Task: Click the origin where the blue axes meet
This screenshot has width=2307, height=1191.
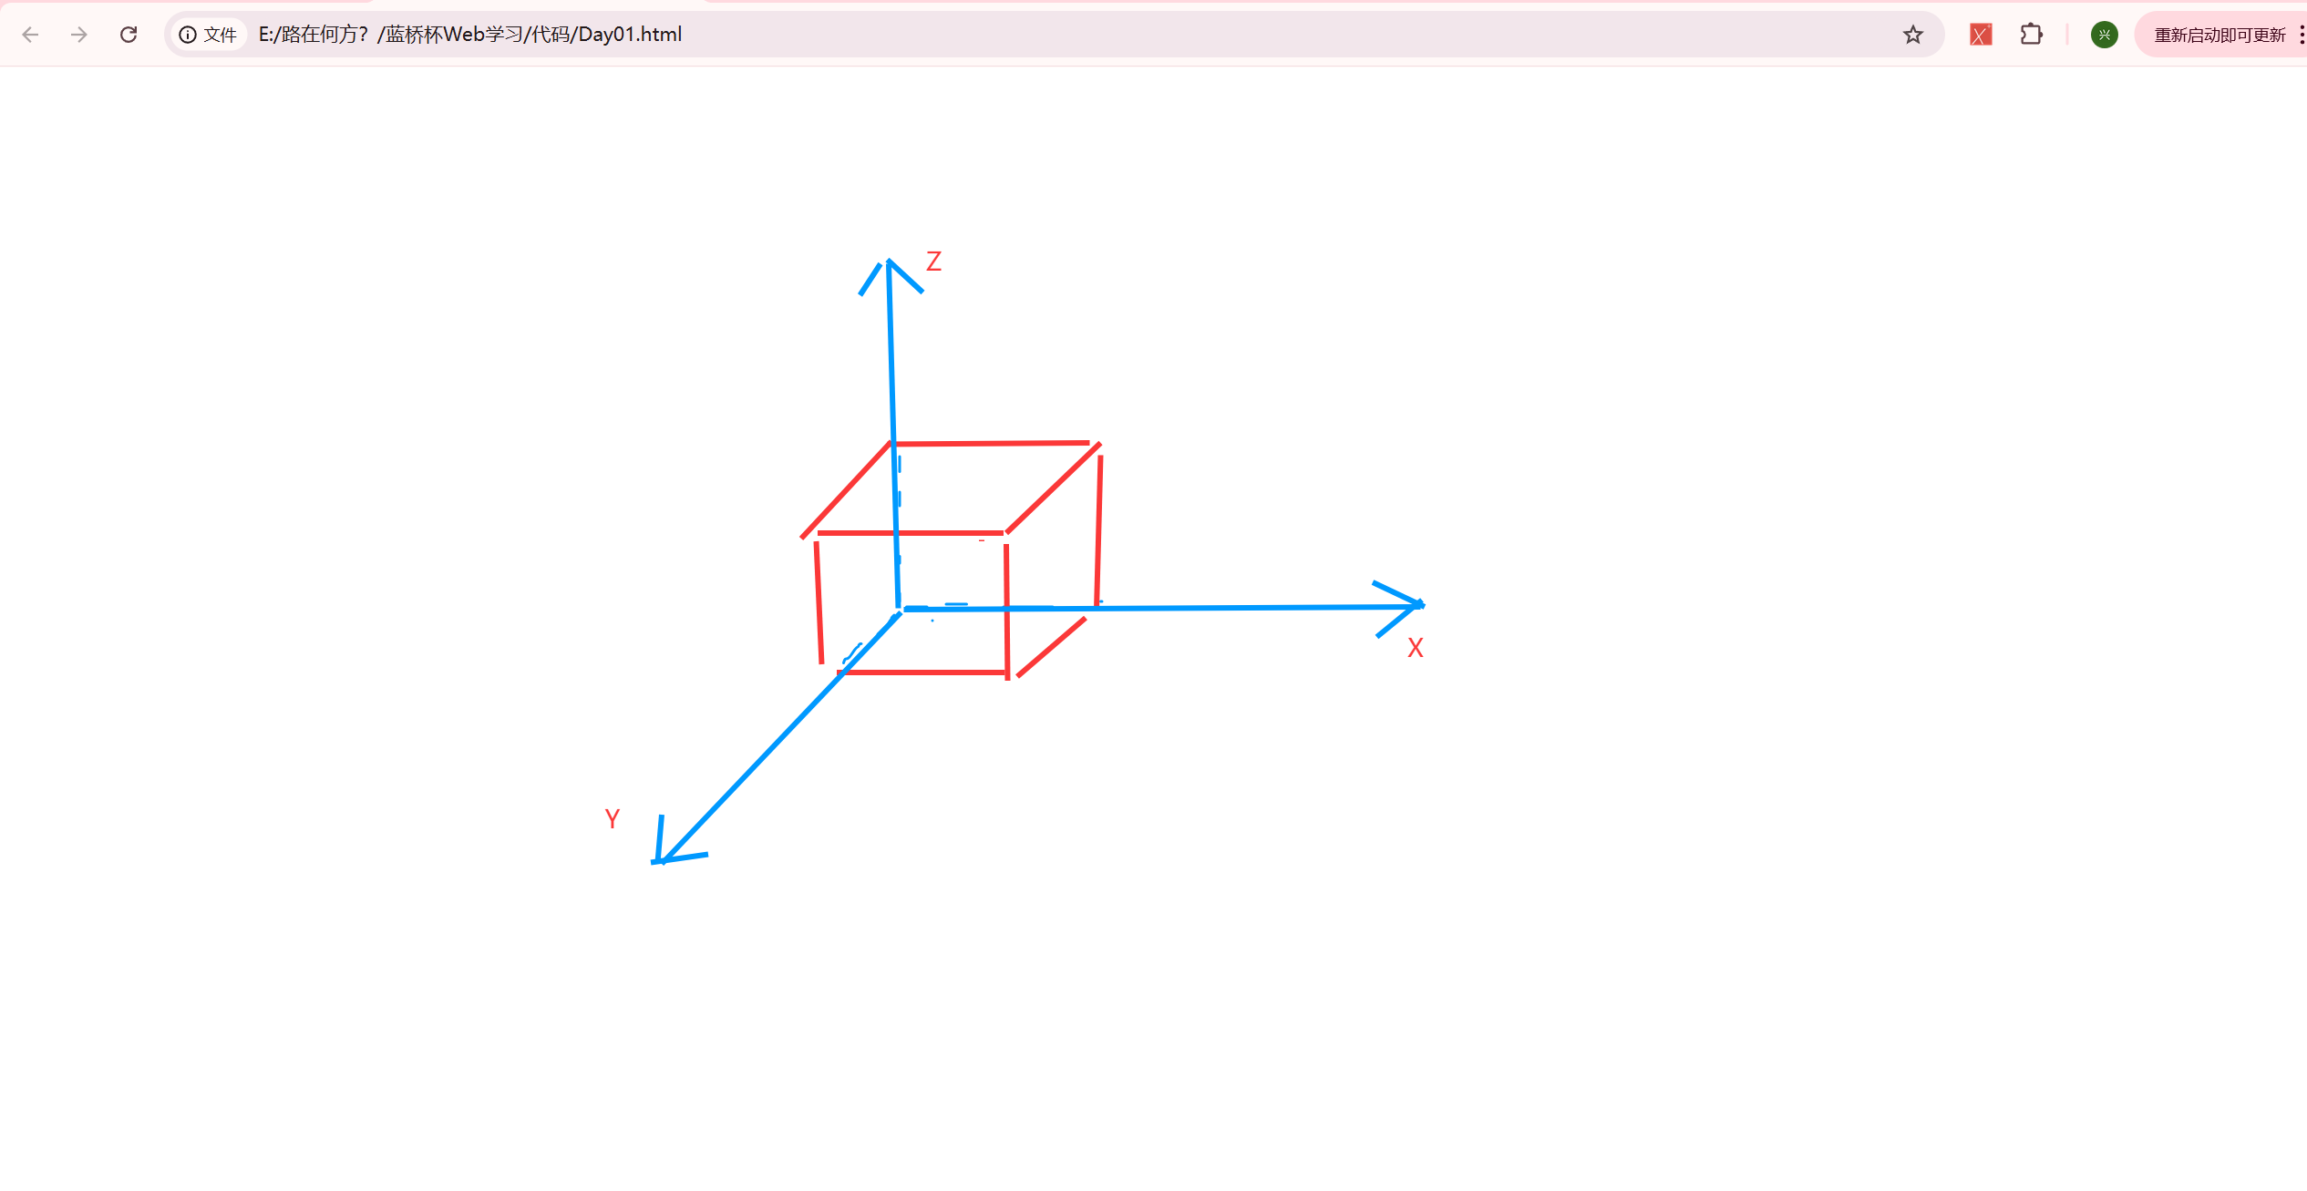Action: (x=900, y=610)
